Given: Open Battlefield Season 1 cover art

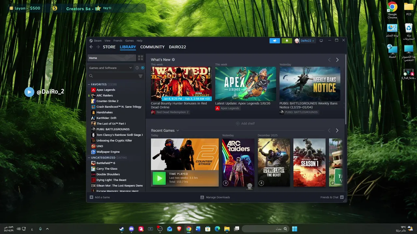Looking at the screenshot, I should (309, 162).
